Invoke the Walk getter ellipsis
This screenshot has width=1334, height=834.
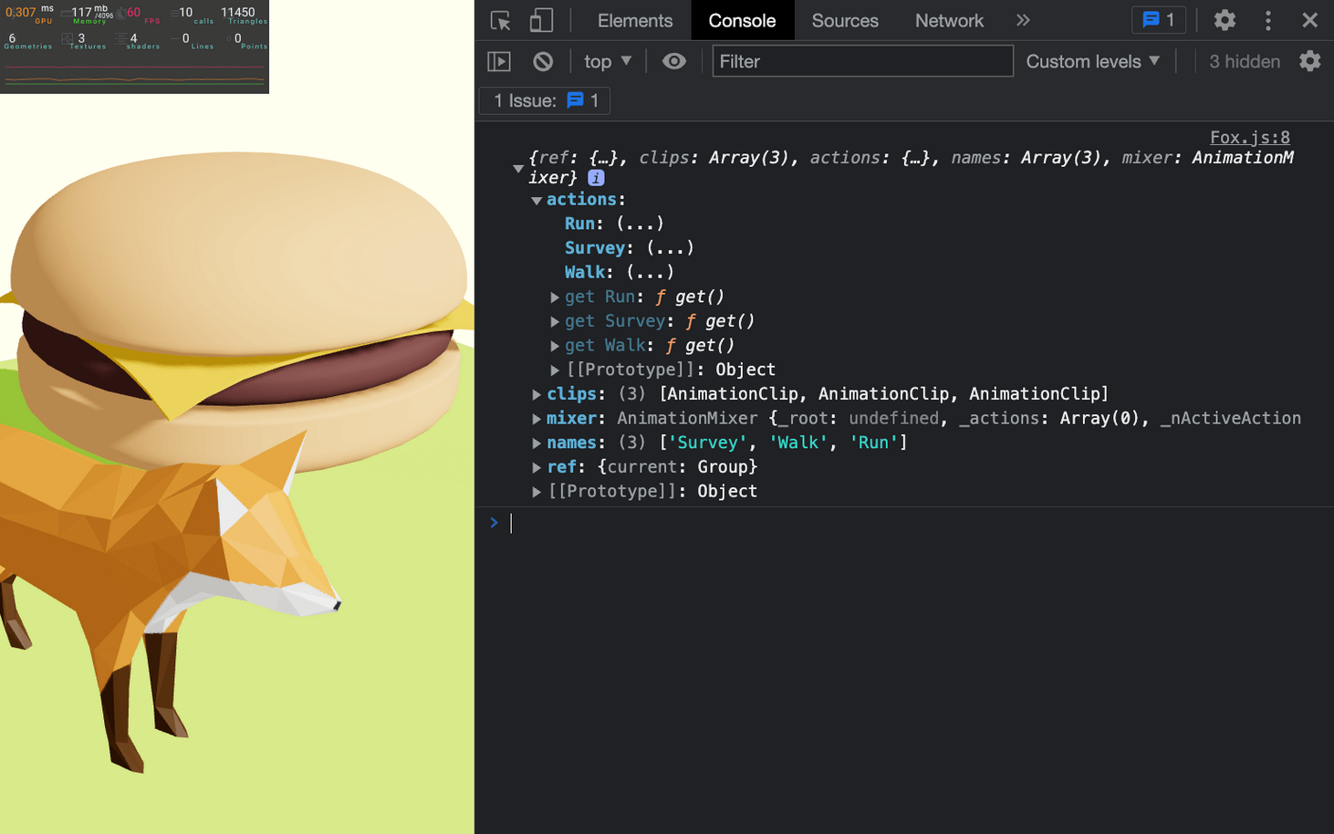coord(650,272)
